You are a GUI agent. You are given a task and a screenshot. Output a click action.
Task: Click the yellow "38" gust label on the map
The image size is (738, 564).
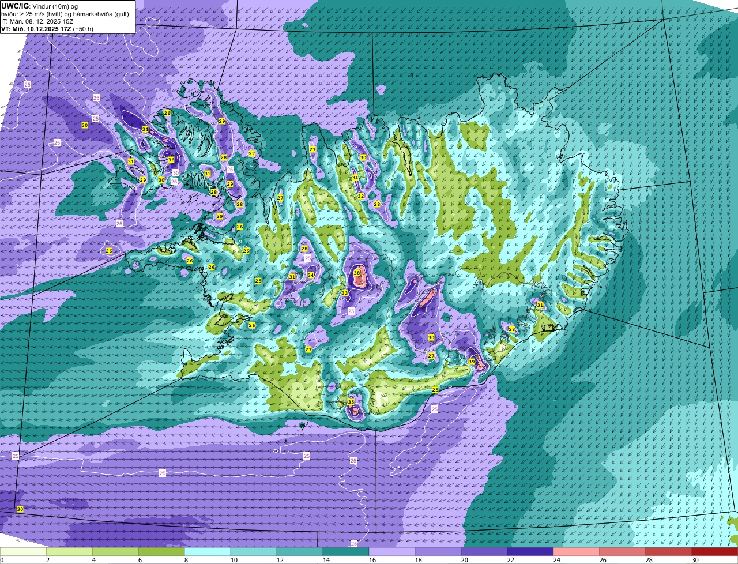[x=357, y=273]
